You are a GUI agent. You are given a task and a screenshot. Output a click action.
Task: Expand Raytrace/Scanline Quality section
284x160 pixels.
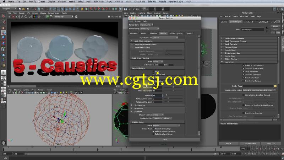click(132, 44)
